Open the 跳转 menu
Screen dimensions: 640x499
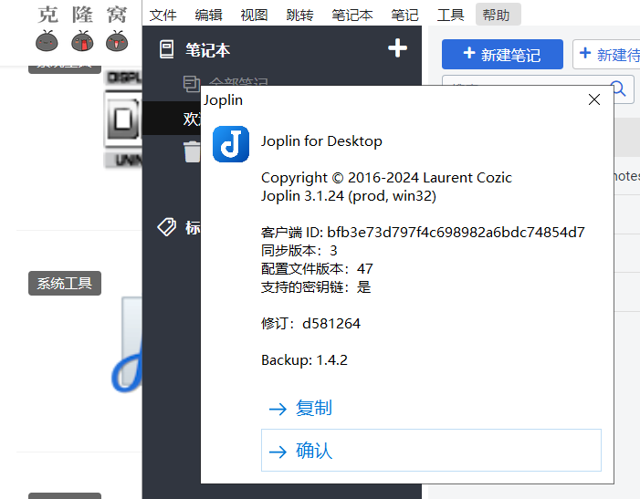(300, 16)
